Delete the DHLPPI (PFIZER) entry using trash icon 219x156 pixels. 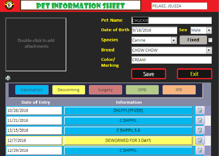200,110
